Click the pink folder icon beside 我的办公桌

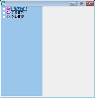click(8, 9)
